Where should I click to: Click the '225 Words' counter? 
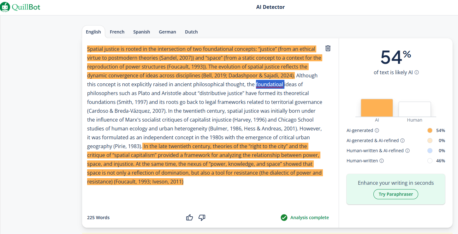[98, 218]
